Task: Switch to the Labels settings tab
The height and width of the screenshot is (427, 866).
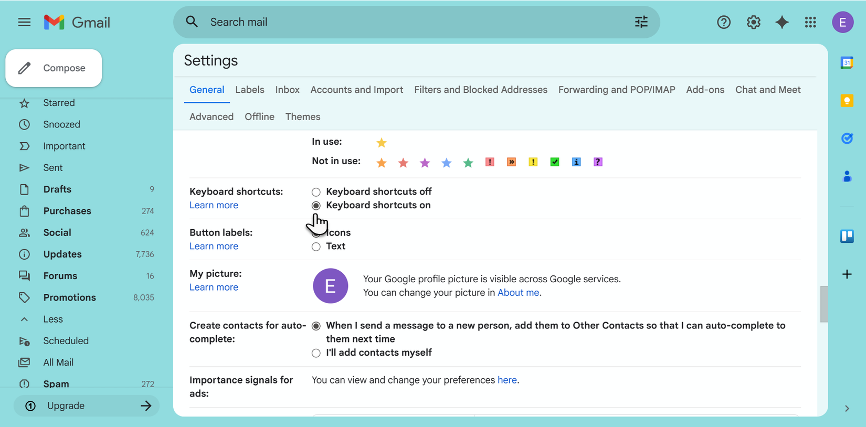Action: [x=249, y=90]
